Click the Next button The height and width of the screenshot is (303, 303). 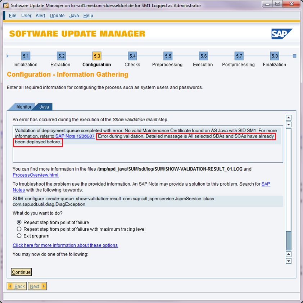(37, 286)
